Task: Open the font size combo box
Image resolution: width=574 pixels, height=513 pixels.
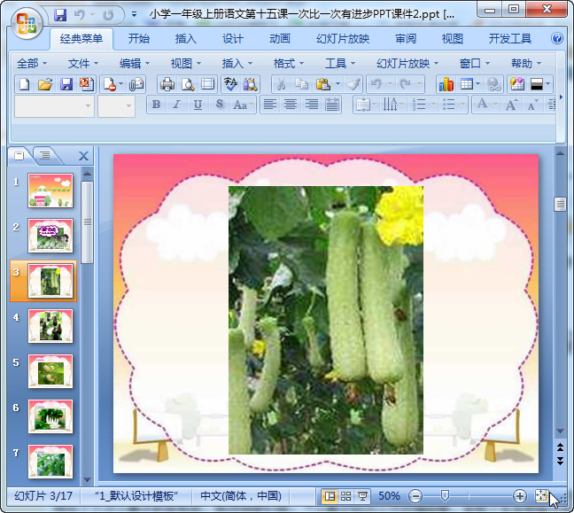Action: click(x=116, y=106)
